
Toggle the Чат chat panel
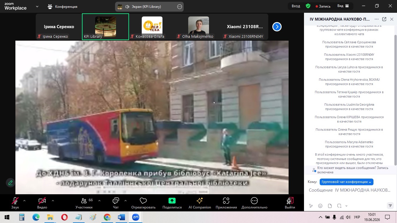[x=116, y=203]
